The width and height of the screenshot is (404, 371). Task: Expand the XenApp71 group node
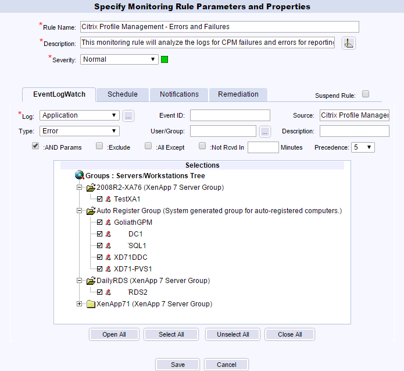pos(80,304)
